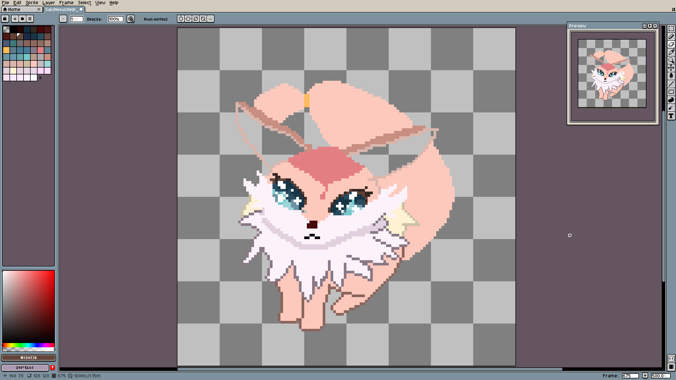Open the Edit menu
Screen dimensions: 676x380
pyautogui.click(x=17, y=3)
